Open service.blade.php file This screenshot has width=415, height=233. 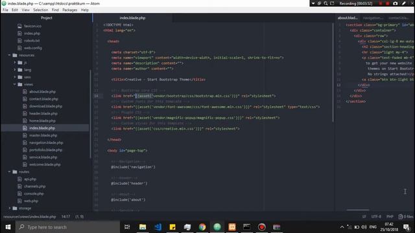point(43,157)
